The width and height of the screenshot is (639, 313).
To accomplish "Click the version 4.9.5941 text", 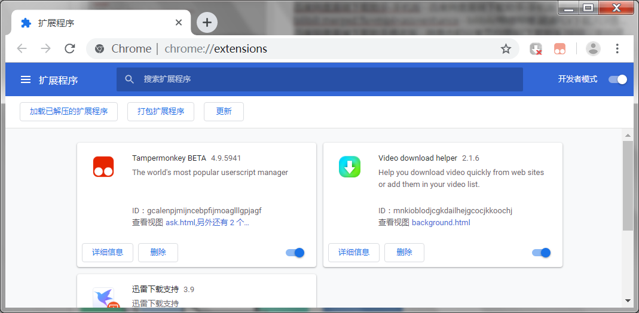I will (226, 158).
